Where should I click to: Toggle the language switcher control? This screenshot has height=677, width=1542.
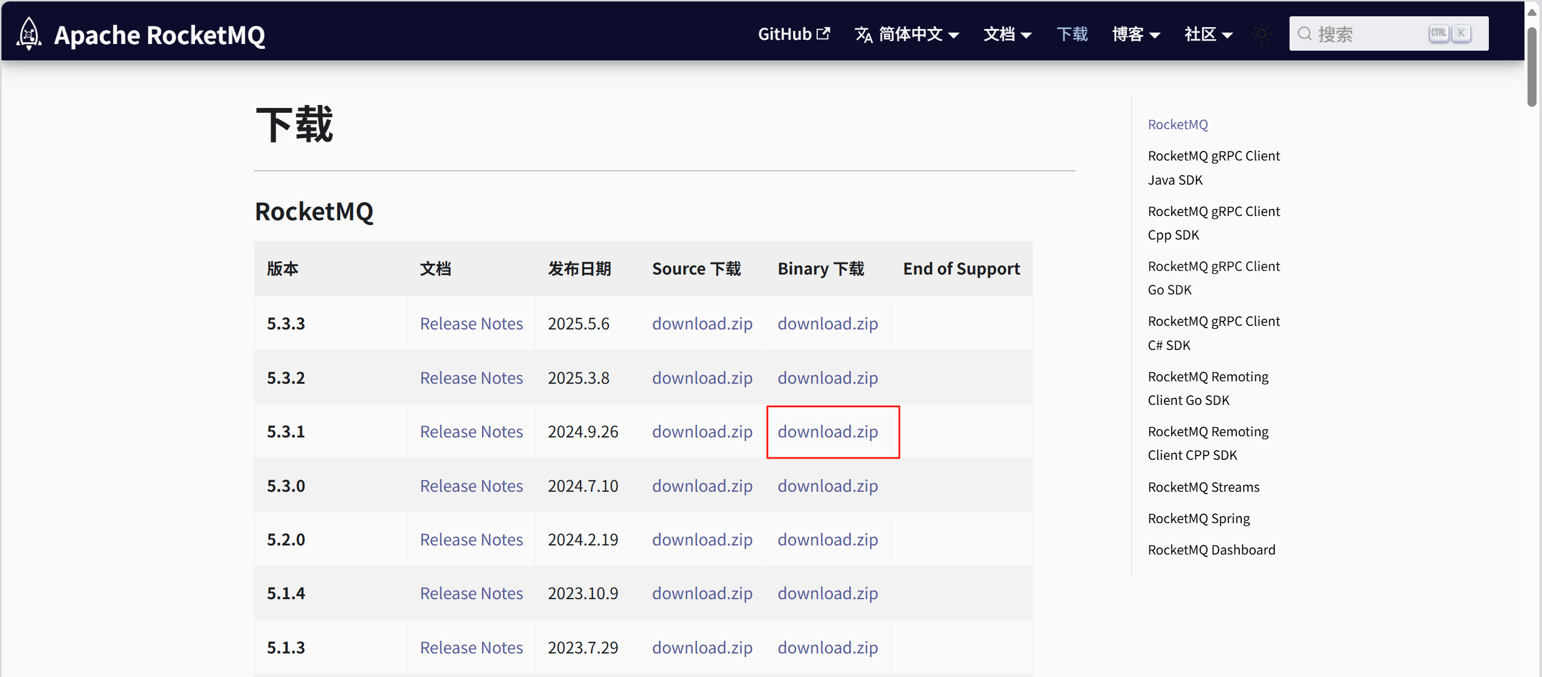point(906,34)
